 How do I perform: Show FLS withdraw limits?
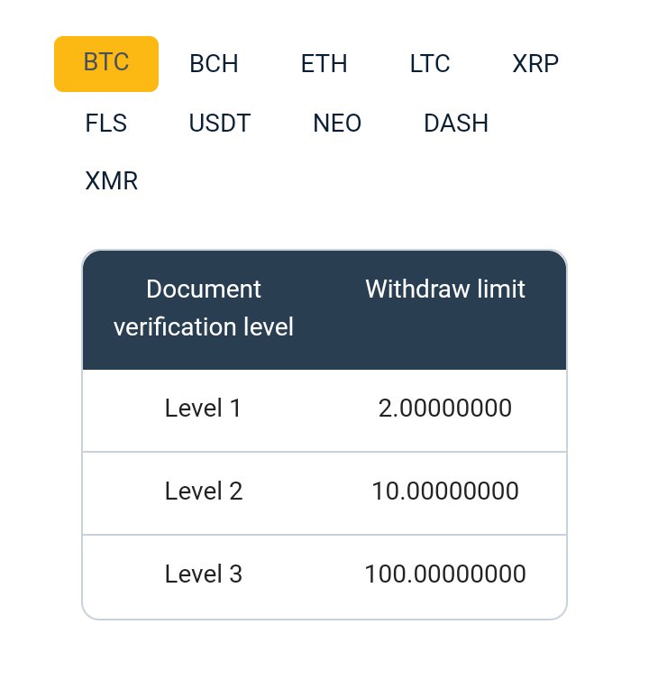point(105,123)
